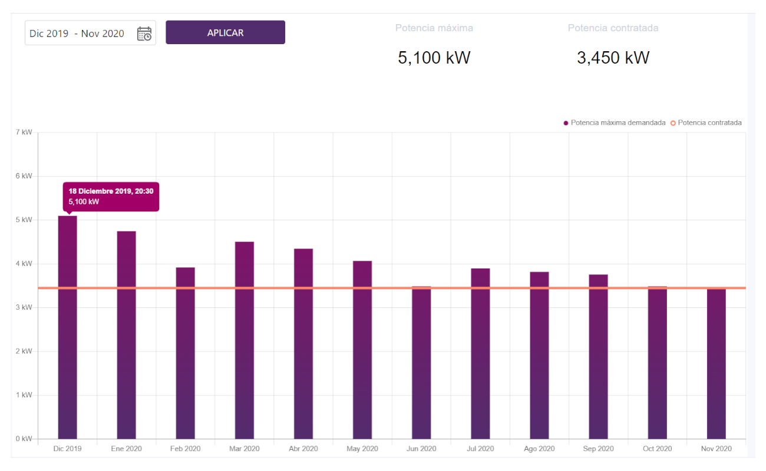Click the Ago 2020 axis label
The width and height of the screenshot is (766, 471).
539,449
